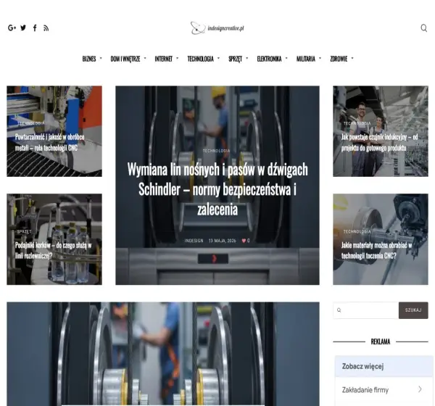The height and width of the screenshot is (406, 435).
Task: Expand the dropdown arrow beside Elektronika
Action: pos(286,58)
